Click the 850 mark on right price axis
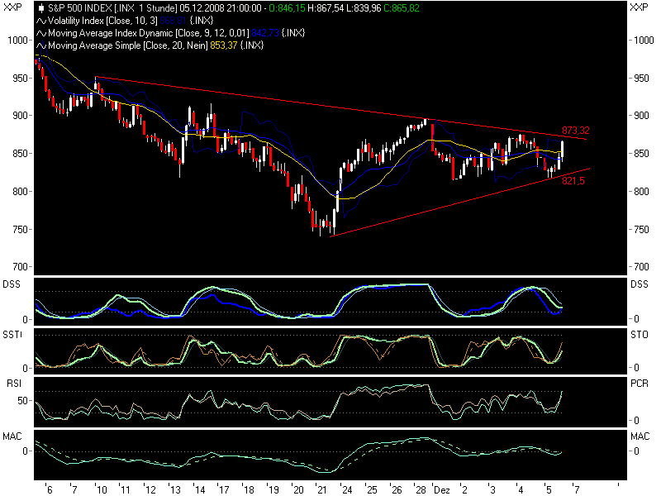661x496 pixels. (x=642, y=153)
